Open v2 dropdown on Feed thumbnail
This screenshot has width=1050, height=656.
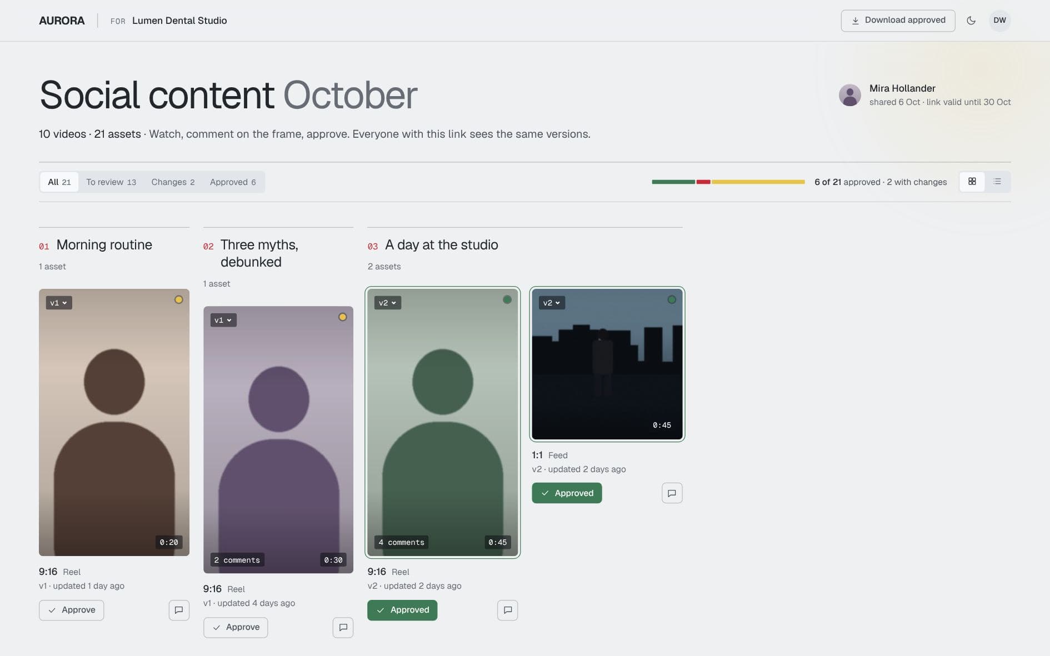552,303
